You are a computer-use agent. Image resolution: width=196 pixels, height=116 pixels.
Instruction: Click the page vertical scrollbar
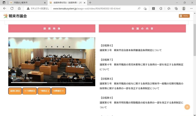[195, 40]
